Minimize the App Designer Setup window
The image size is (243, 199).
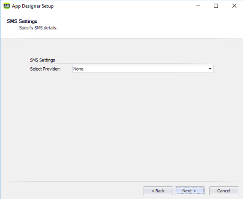[198, 6]
